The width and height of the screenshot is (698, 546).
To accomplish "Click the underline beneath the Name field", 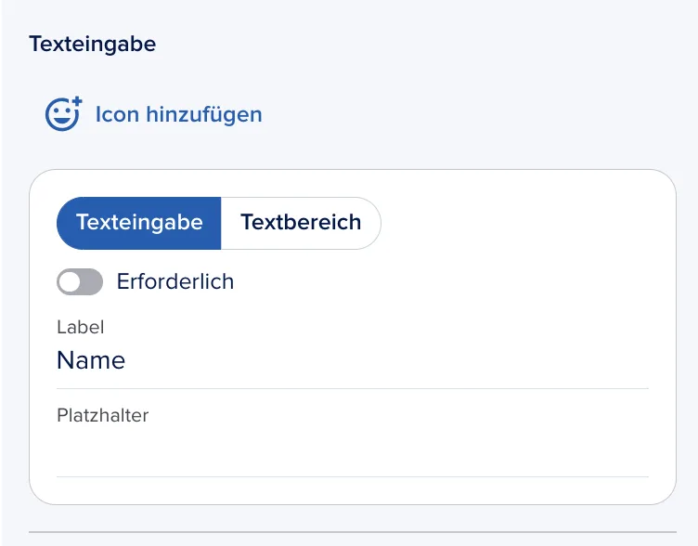I will (x=353, y=388).
